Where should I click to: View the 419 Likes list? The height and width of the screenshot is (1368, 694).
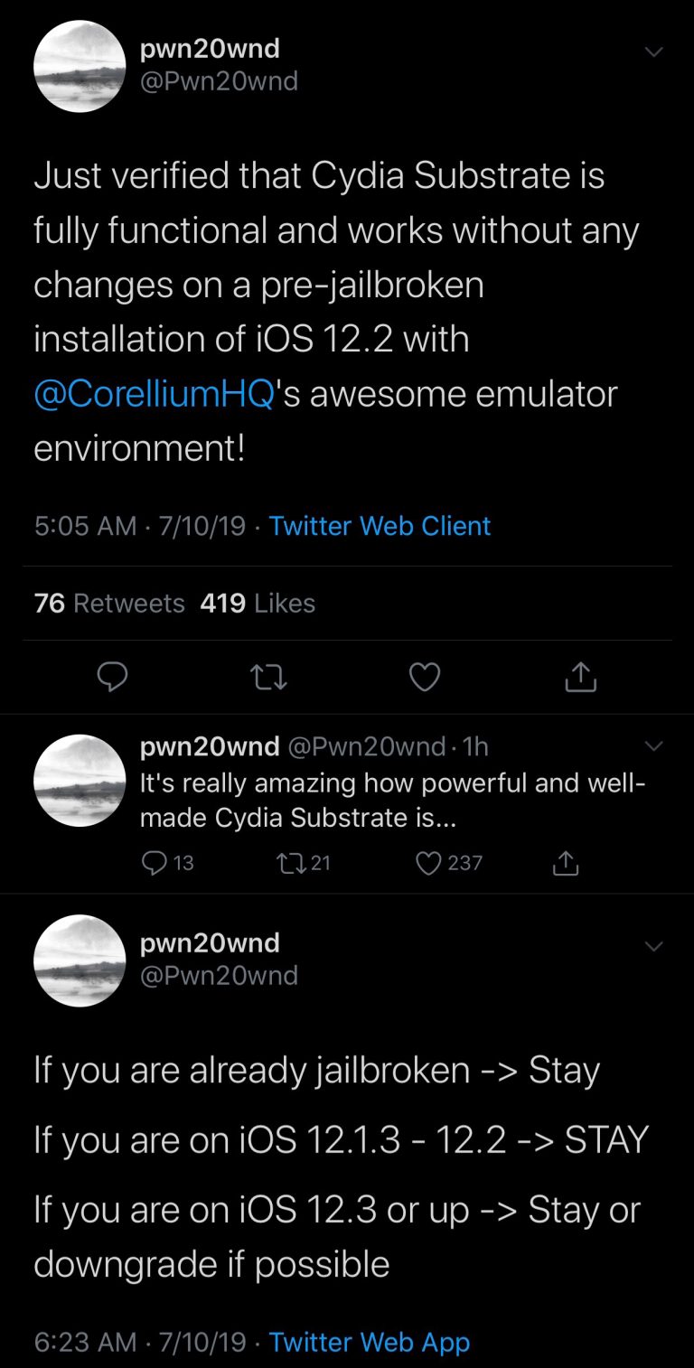pyautogui.click(x=258, y=603)
